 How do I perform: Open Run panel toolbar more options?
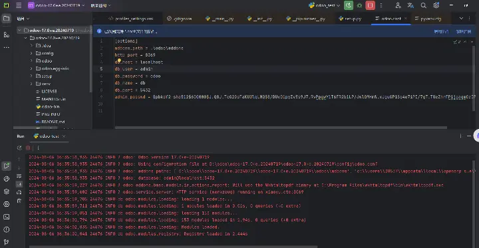point(38,148)
